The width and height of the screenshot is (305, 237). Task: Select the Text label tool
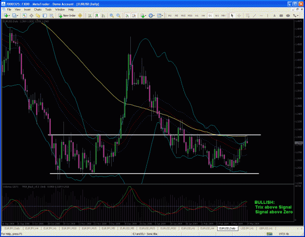274,16
